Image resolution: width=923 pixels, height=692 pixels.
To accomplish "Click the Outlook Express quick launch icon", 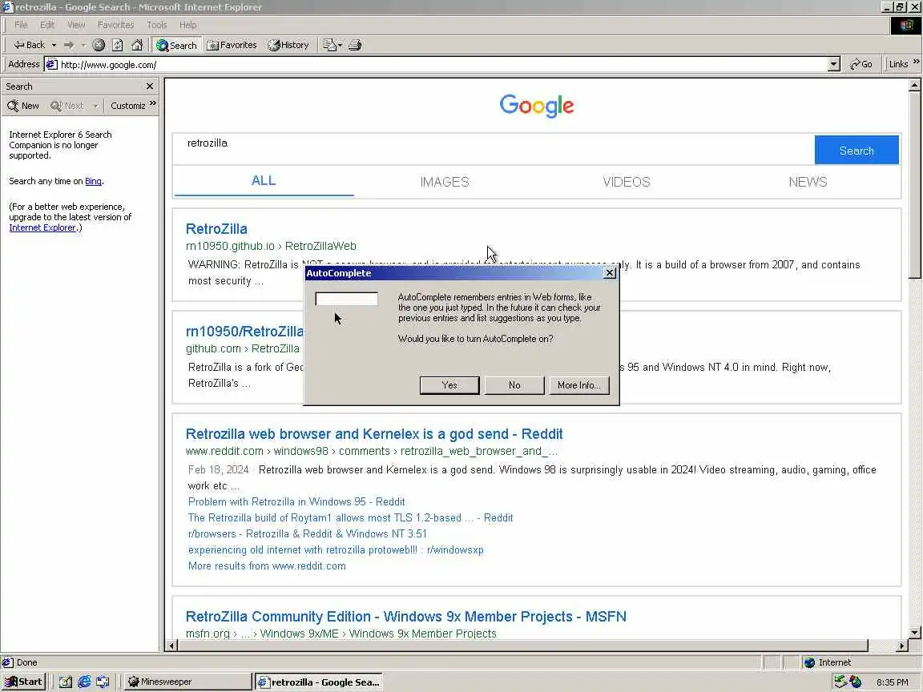I will pyautogui.click(x=103, y=682).
